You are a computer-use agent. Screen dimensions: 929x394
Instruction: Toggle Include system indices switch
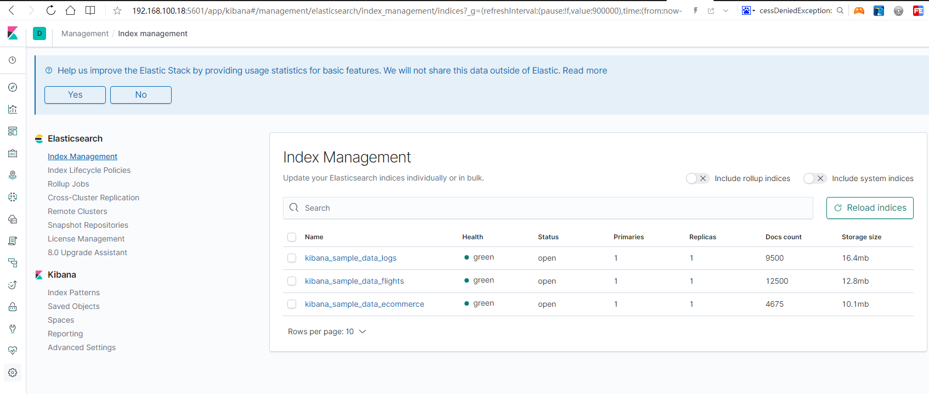pos(815,178)
